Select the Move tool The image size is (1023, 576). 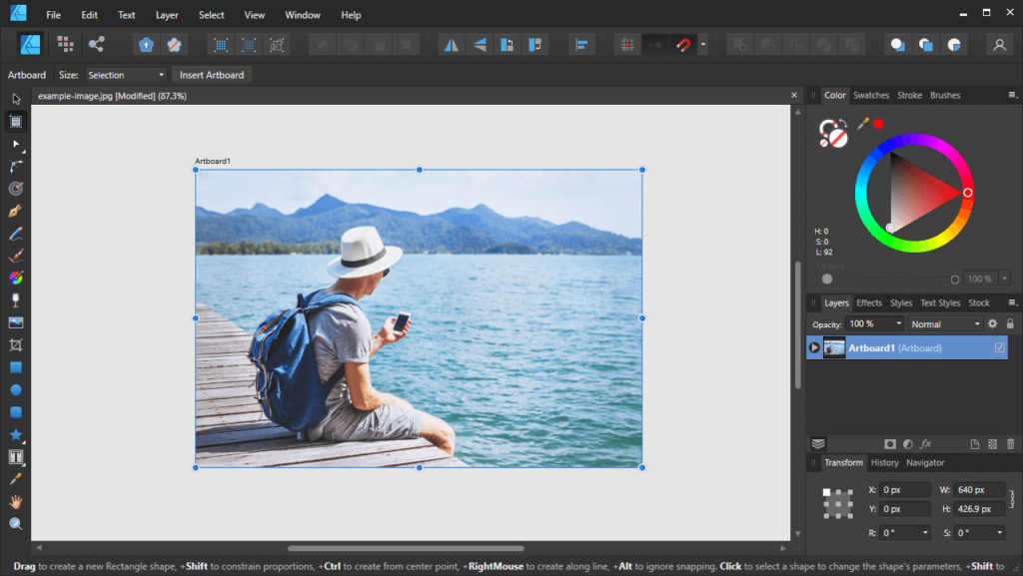15,98
